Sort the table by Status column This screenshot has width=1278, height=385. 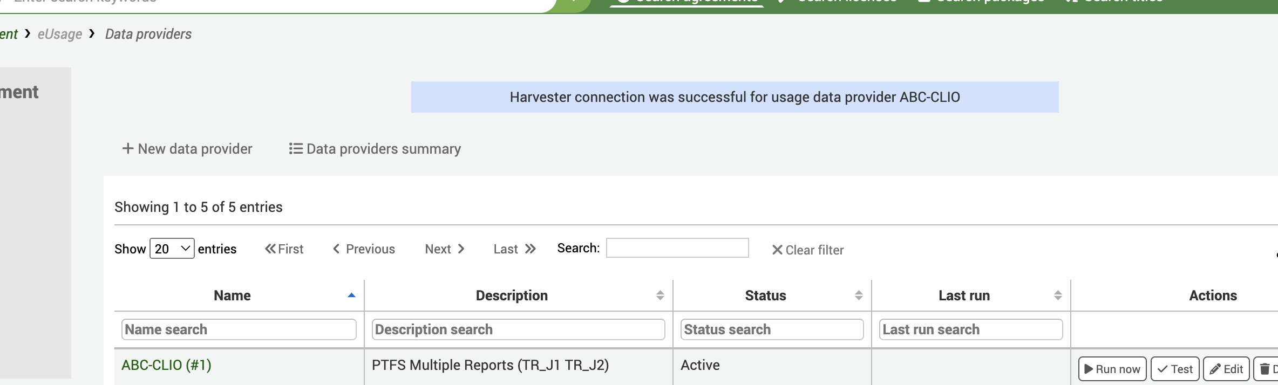pos(765,295)
